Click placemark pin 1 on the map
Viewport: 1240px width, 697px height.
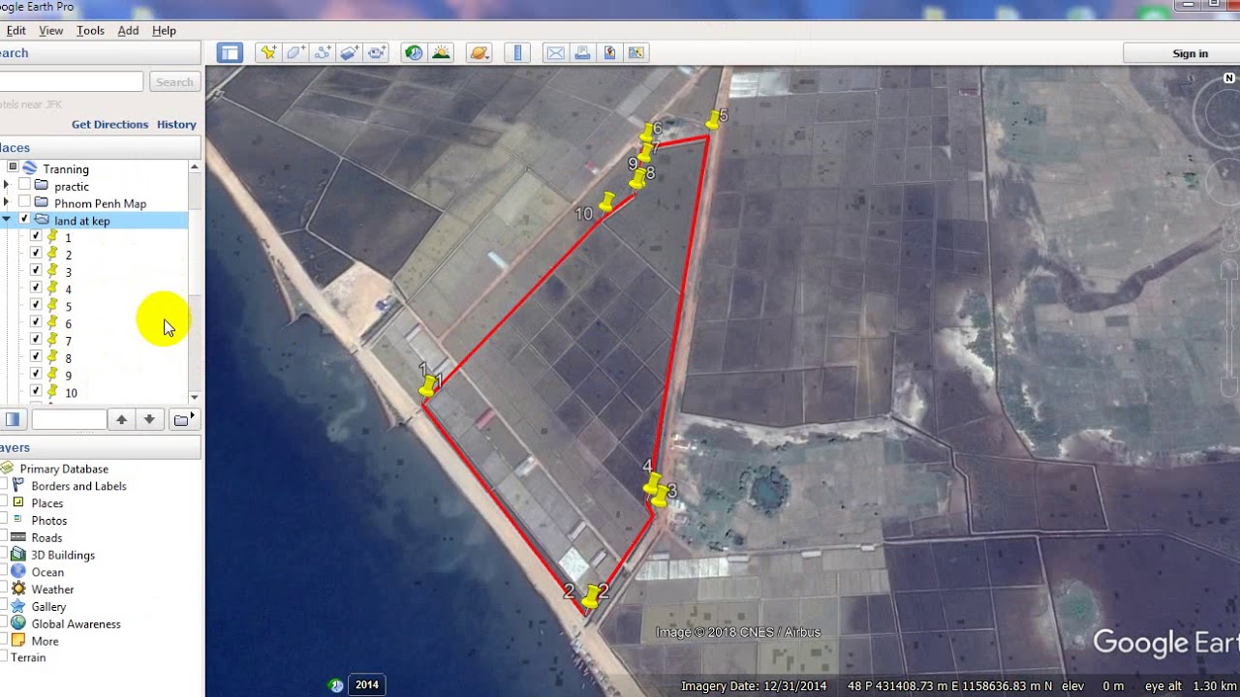tap(427, 387)
